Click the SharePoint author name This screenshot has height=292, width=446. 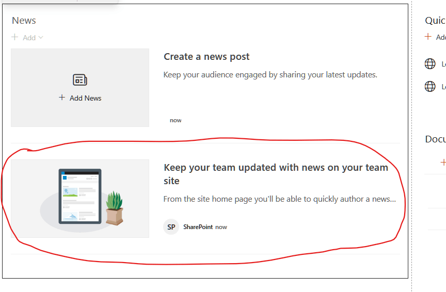pyautogui.click(x=198, y=227)
